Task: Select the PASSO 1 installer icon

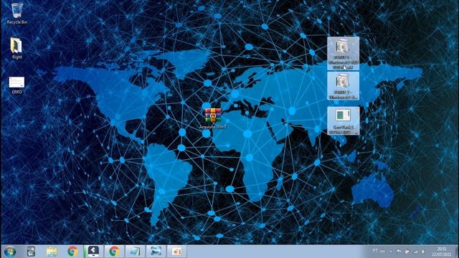Action: click(343, 53)
